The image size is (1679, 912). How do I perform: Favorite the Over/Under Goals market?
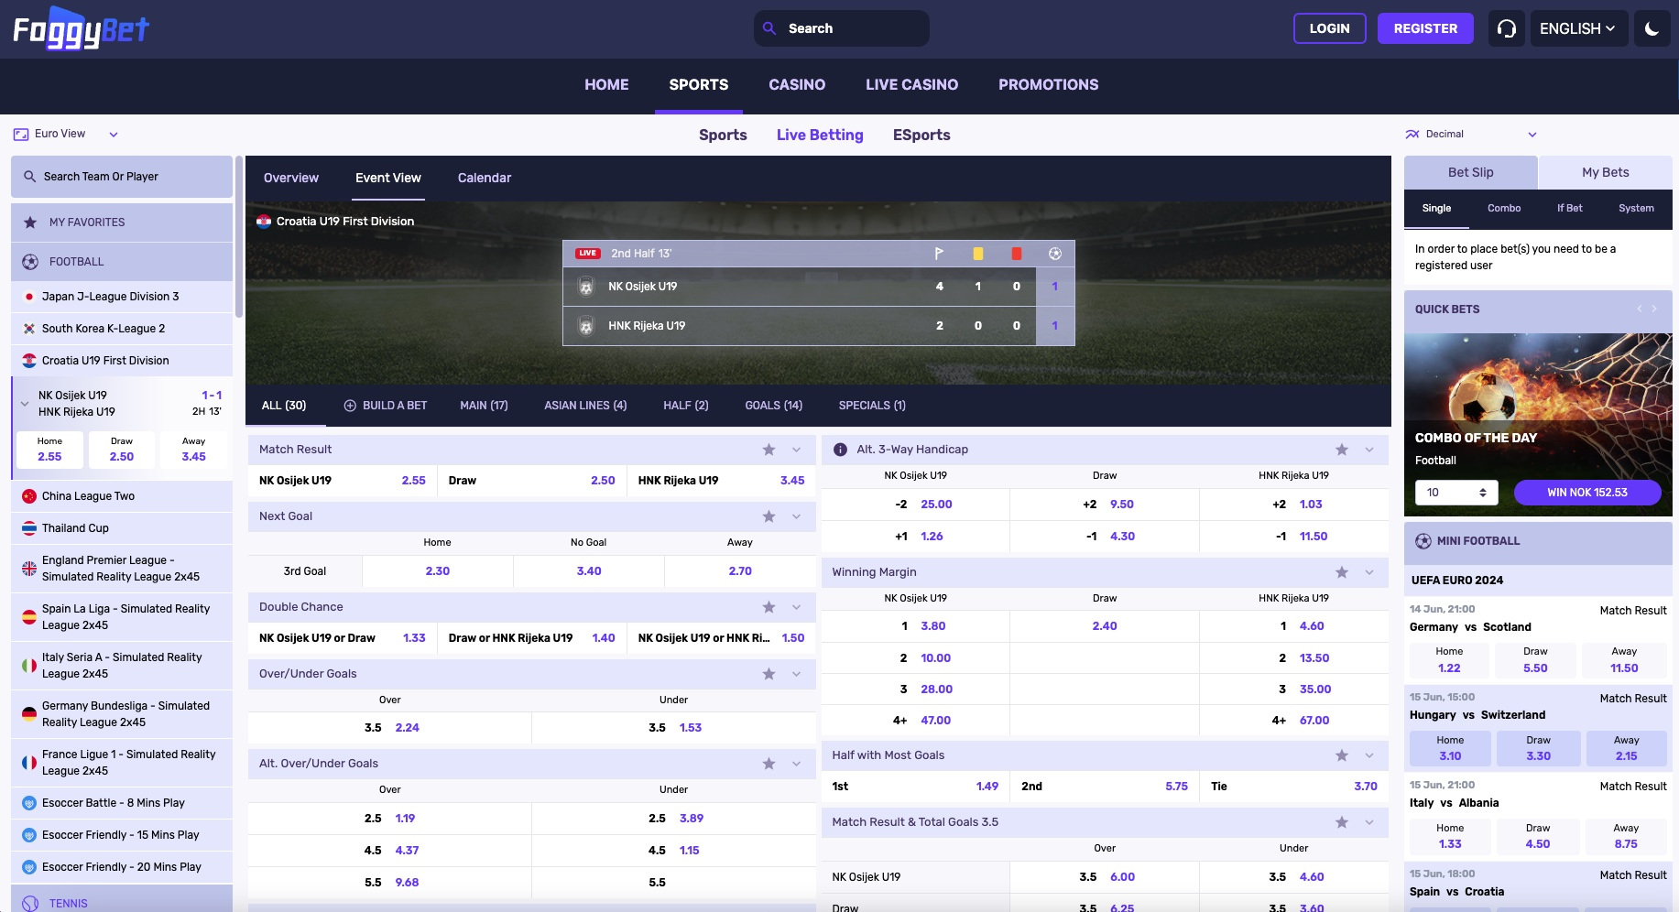click(x=768, y=674)
